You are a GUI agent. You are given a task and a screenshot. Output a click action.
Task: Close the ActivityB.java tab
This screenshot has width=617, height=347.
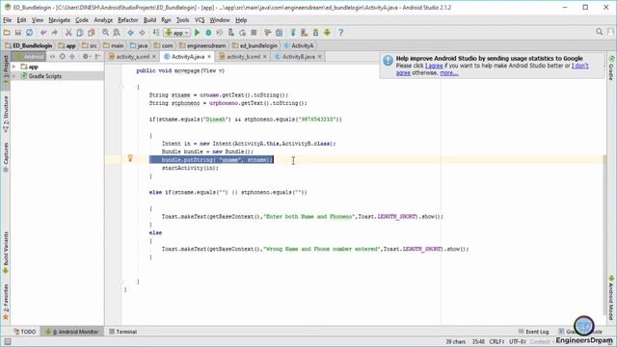[319, 57]
